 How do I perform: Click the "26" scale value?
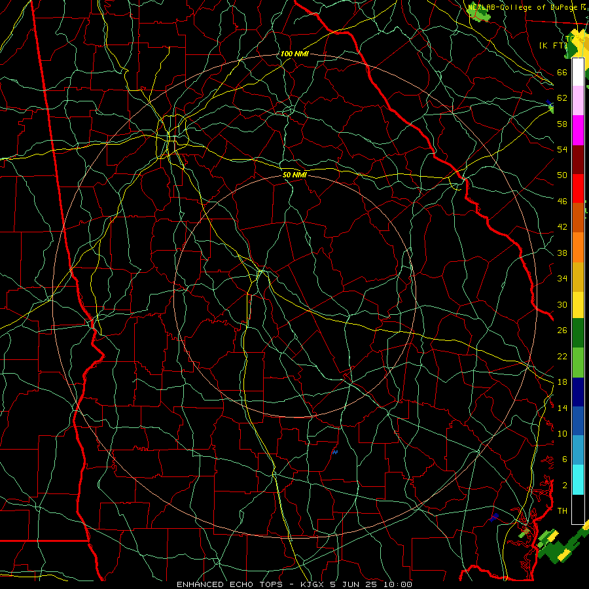[562, 330]
